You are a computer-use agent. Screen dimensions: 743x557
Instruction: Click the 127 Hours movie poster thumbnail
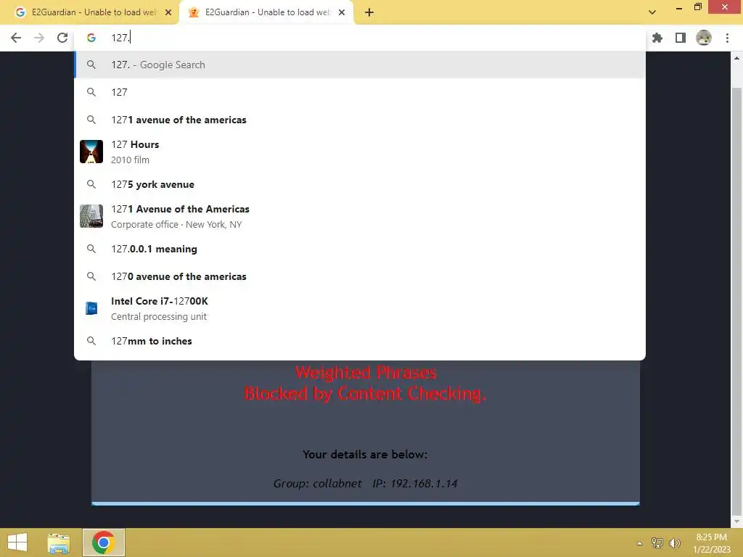click(91, 152)
